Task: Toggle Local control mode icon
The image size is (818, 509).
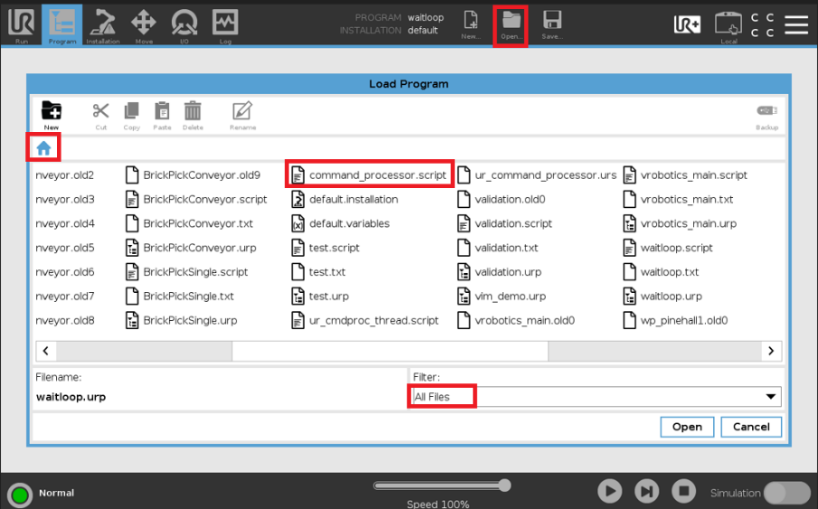Action: [729, 27]
